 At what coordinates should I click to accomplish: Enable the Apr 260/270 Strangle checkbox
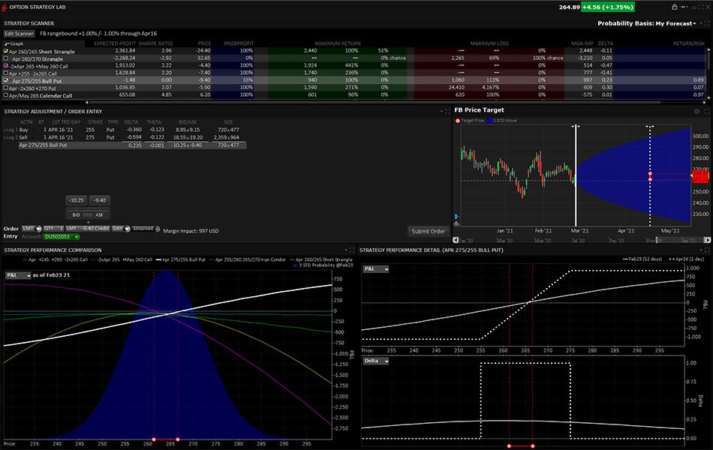[x=7, y=58]
